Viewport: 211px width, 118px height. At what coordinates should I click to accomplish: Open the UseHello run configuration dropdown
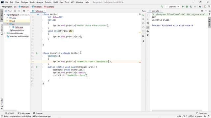pos(172,7)
